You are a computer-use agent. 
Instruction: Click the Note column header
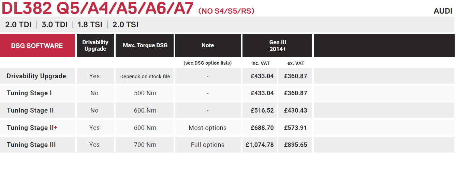point(208,46)
